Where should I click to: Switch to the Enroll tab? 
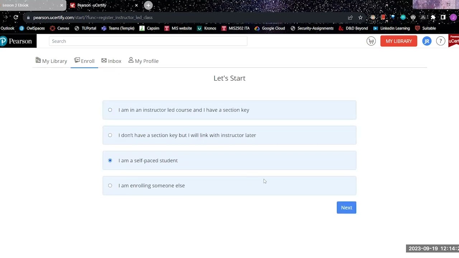point(84,61)
